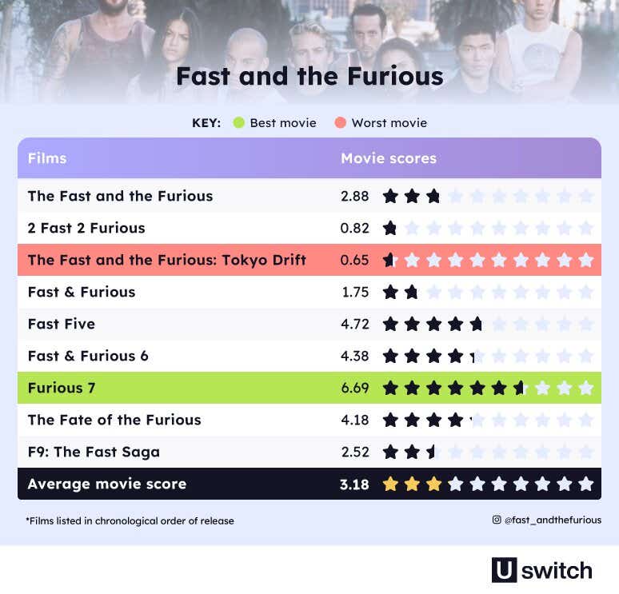
Task: Click the 3.18 average score value
Action: [354, 484]
